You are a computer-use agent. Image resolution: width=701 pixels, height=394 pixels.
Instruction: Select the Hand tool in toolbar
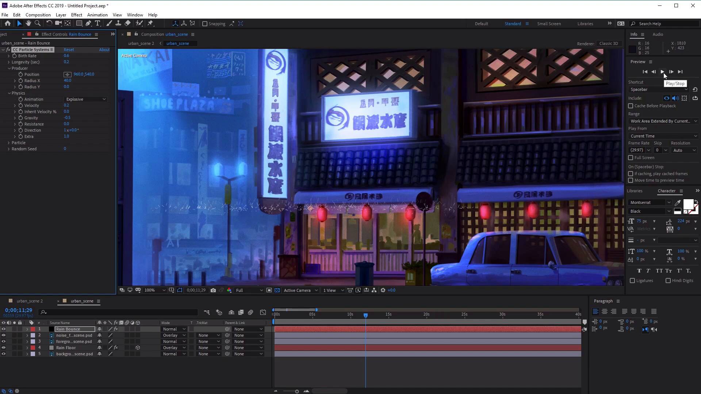(x=28, y=23)
